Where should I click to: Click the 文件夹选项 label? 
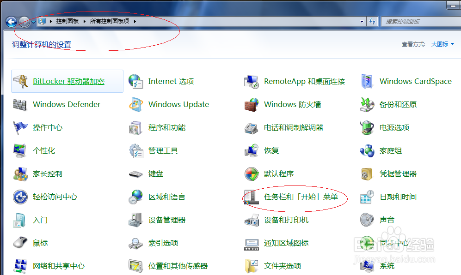coord(283,266)
